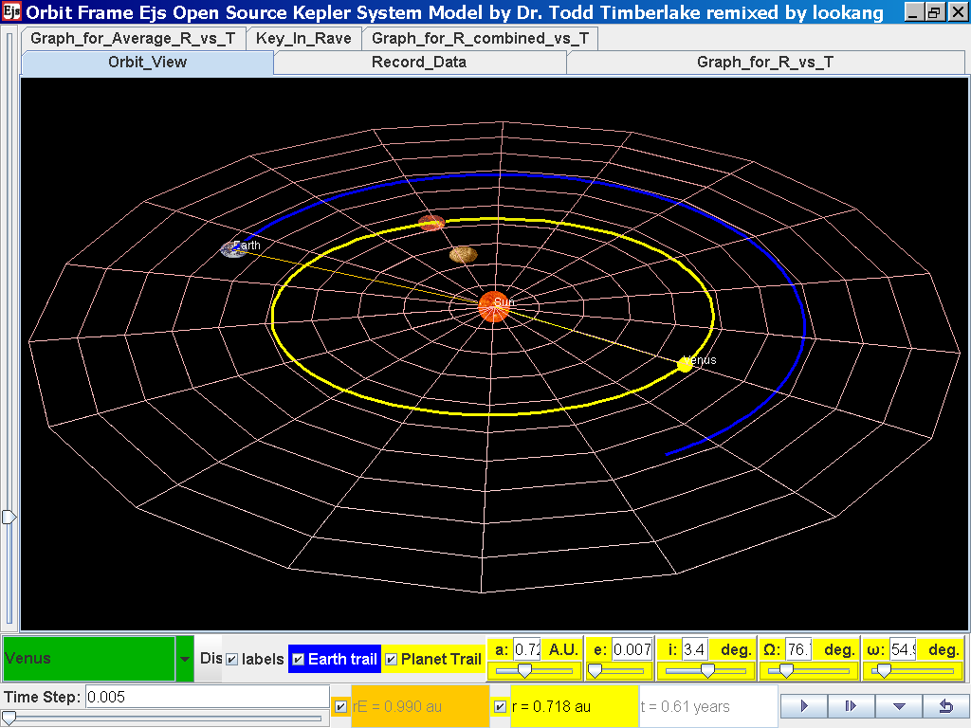971x728 pixels.
Task: Switch to the Record_Data tab
Action: tap(418, 63)
